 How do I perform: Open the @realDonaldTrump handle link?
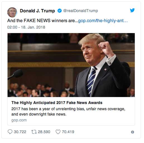click(81, 11)
